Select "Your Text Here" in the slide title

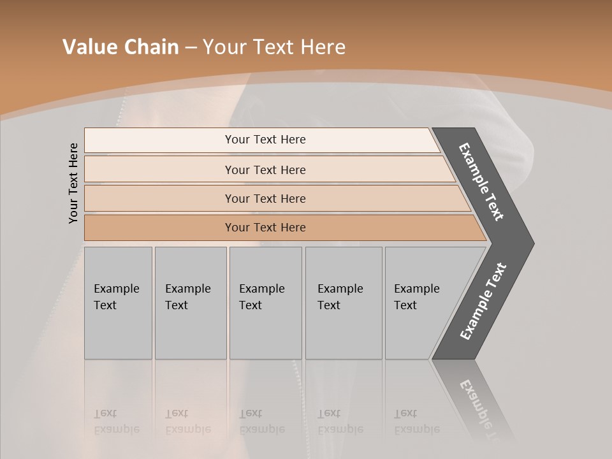point(274,47)
